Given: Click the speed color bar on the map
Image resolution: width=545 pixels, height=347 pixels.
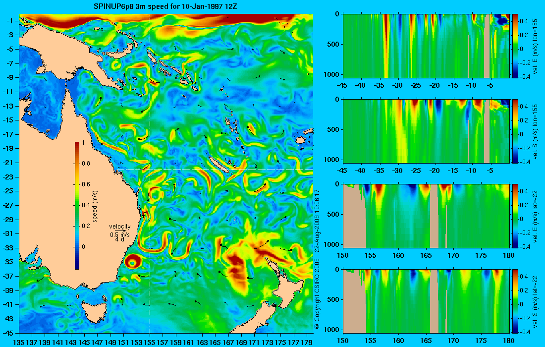Looking at the screenshot, I should 77,206.
